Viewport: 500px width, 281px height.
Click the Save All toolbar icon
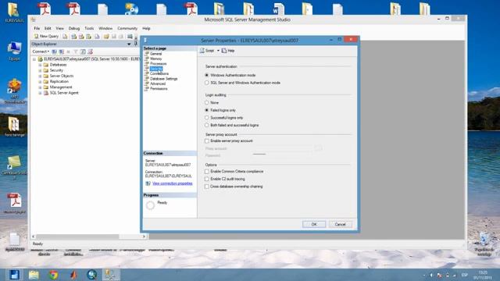point(121,37)
